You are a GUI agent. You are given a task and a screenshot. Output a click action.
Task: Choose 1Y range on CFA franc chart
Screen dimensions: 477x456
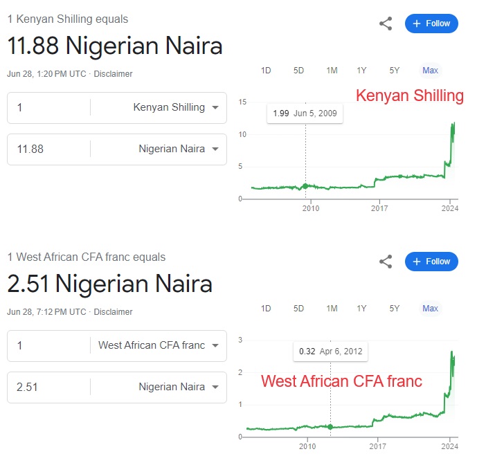pos(361,309)
